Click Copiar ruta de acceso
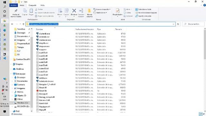This screenshot has height=116, width=206. [x=45, y=13]
